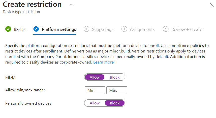Close the Create restriction pane

(x=211, y=5)
